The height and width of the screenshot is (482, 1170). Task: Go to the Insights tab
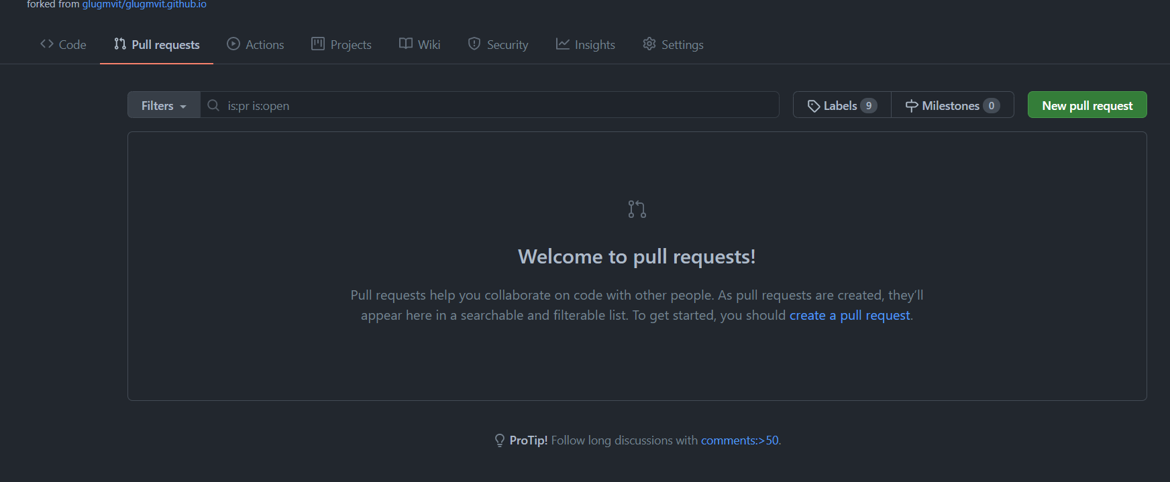[x=594, y=45]
